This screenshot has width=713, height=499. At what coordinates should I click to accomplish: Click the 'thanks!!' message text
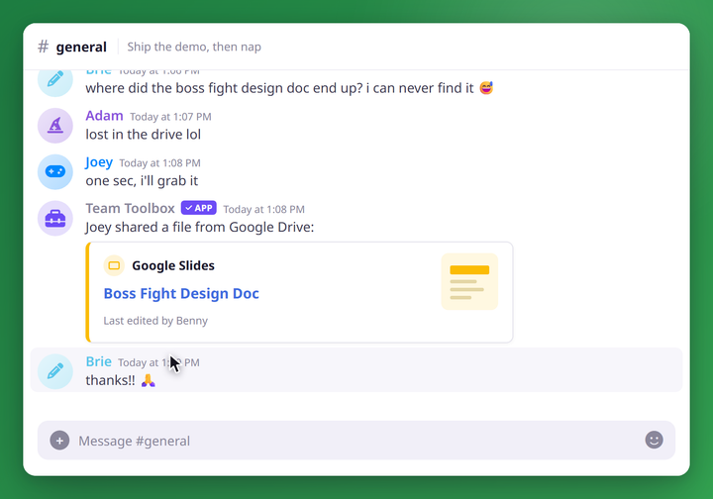coord(111,380)
